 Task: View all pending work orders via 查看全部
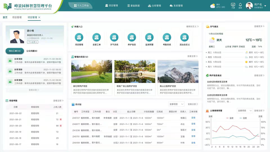[34, 90]
